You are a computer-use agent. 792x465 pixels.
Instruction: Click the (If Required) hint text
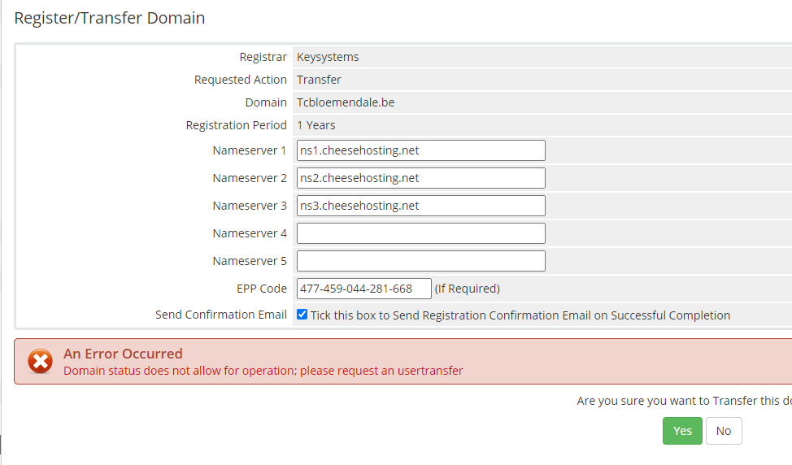click(467, 289)
